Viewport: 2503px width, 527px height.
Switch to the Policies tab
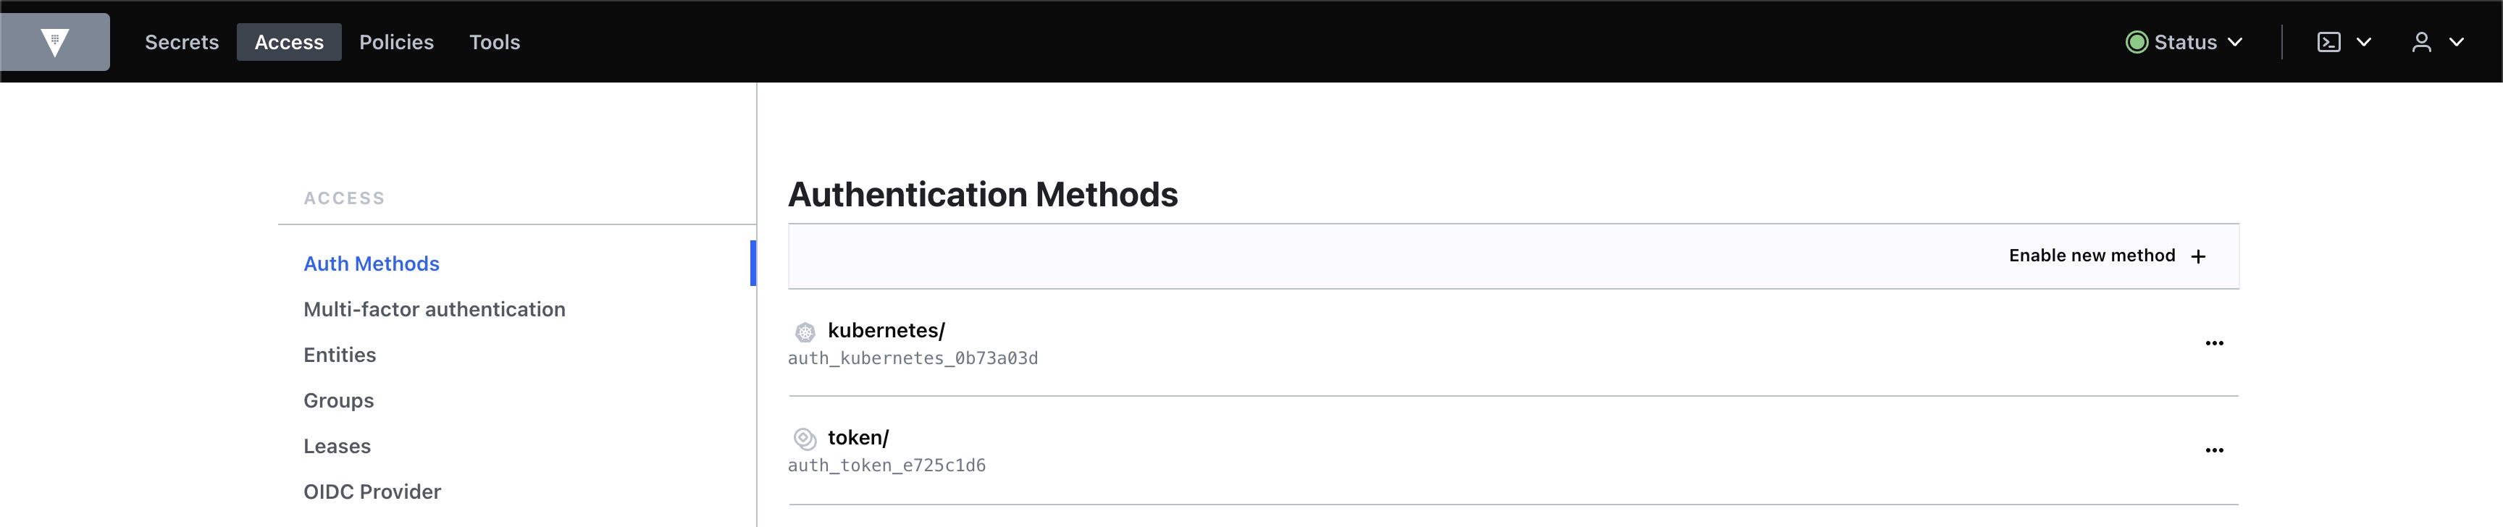(396, 42)
